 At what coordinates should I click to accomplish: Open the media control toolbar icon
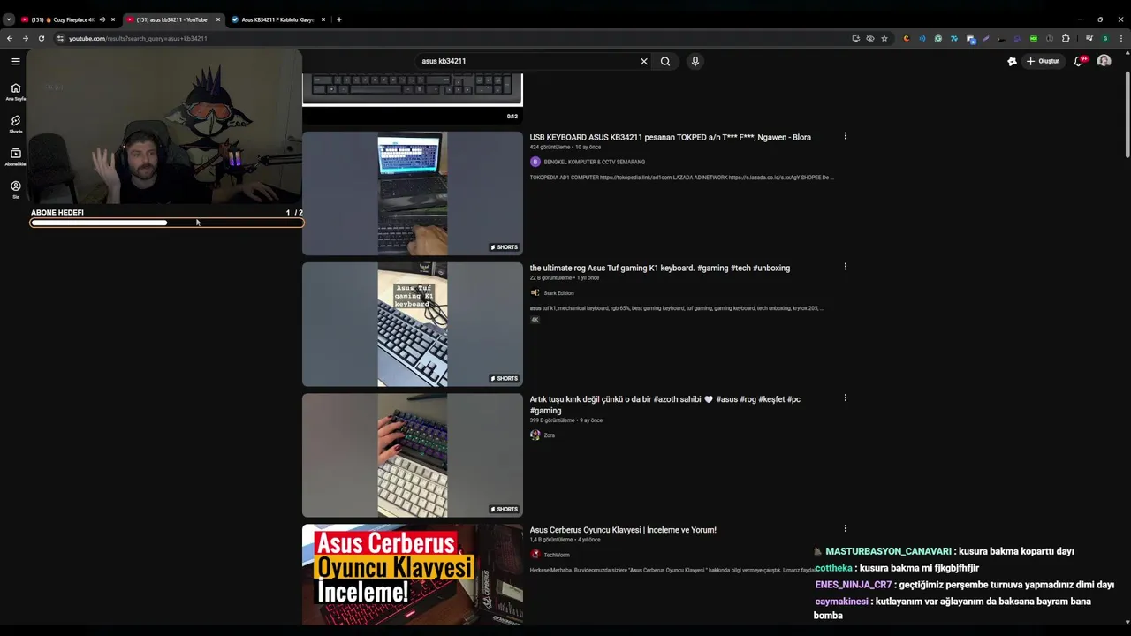1089,38
